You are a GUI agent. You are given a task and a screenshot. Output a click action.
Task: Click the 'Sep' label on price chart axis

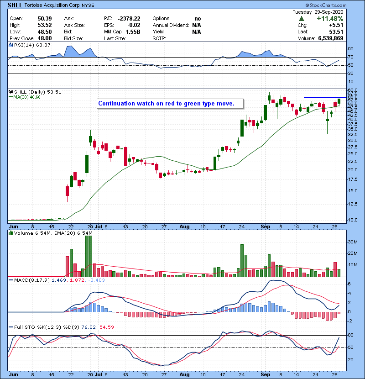pos(266,227)
